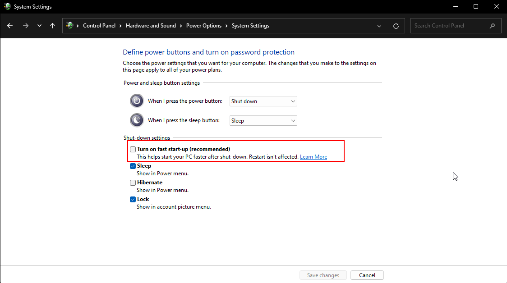Expand the address bar history dropdown
Viewport: 507px width, 283px height.
click(x=379, y=26)
